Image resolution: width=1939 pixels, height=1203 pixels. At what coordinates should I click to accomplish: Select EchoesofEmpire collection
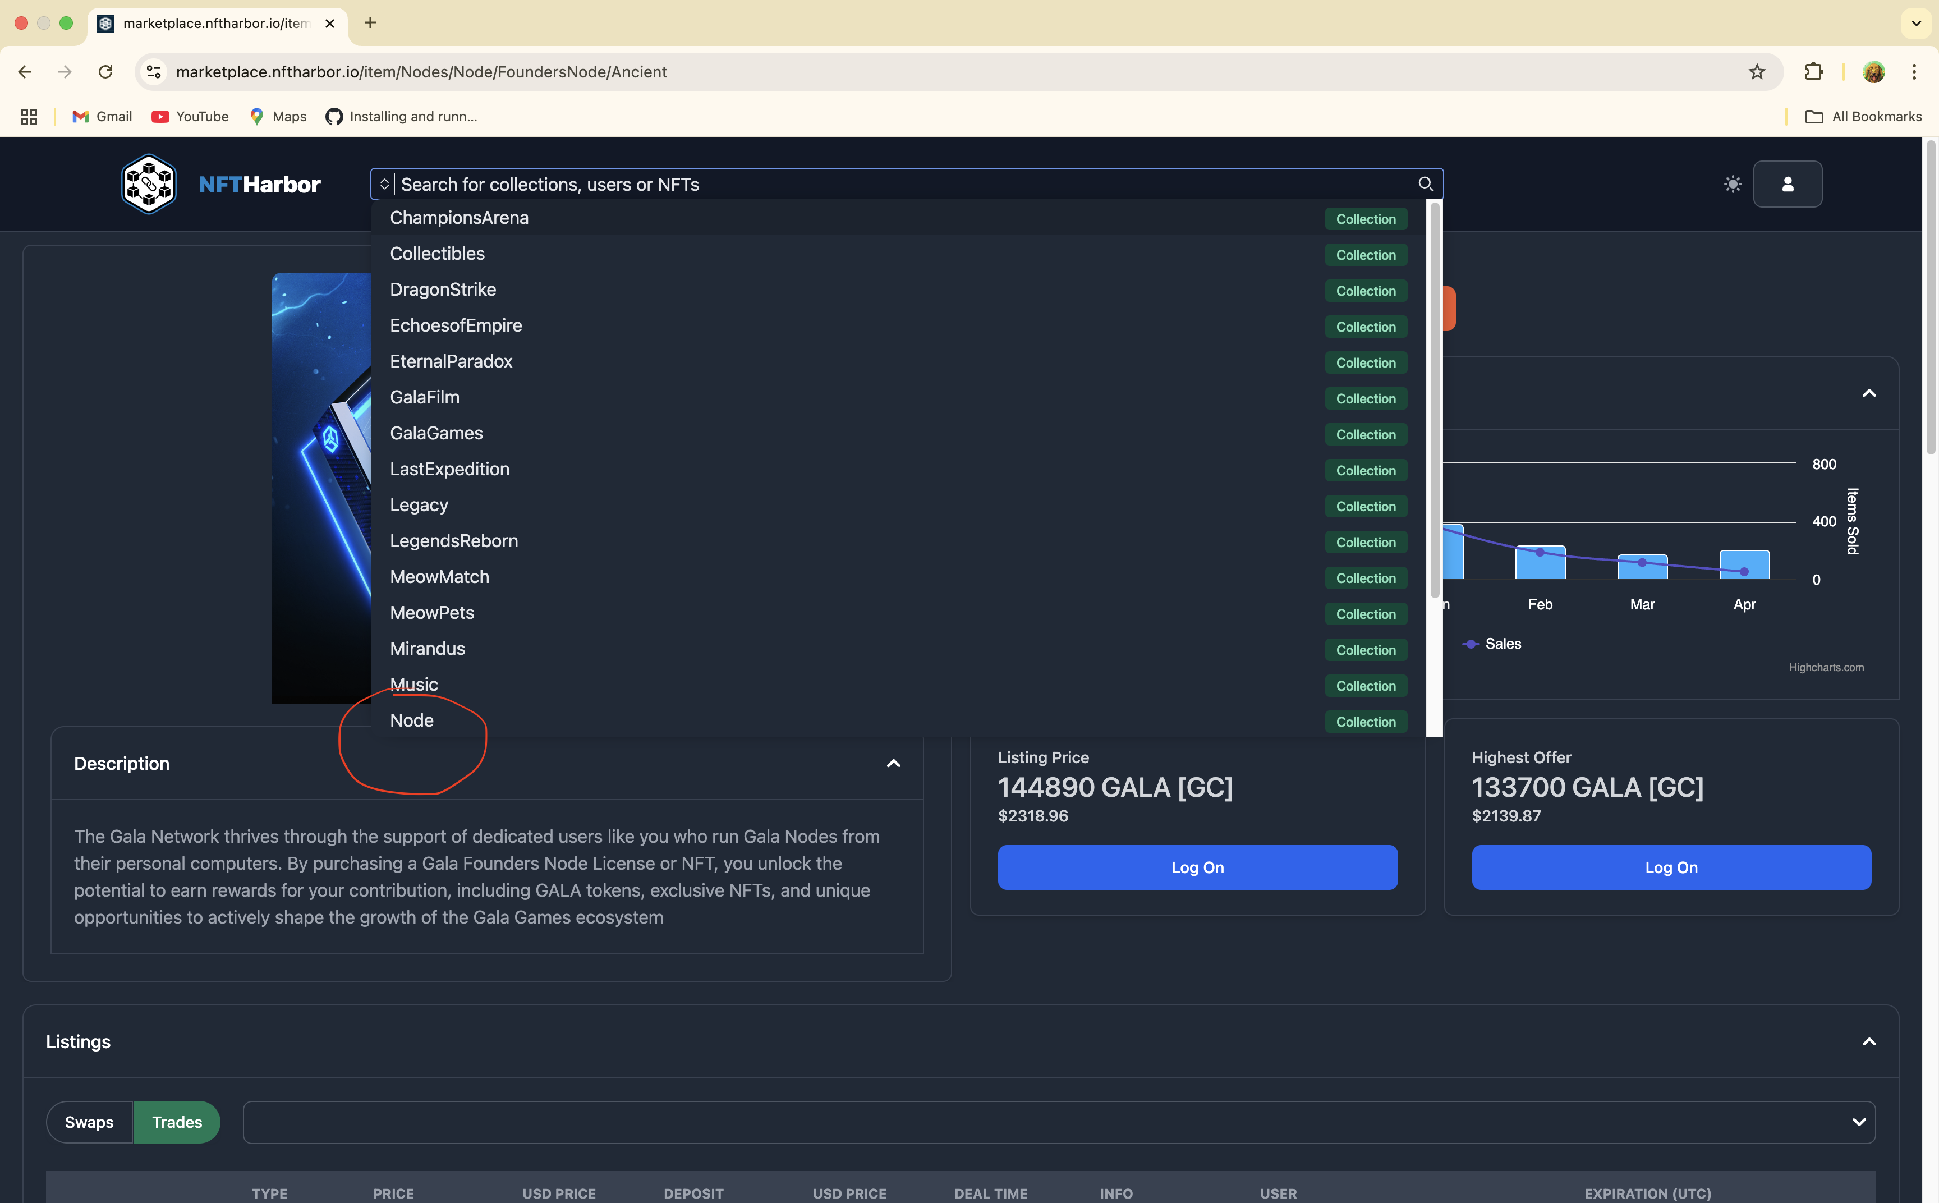pyautogui.click(x=899, y=325)
